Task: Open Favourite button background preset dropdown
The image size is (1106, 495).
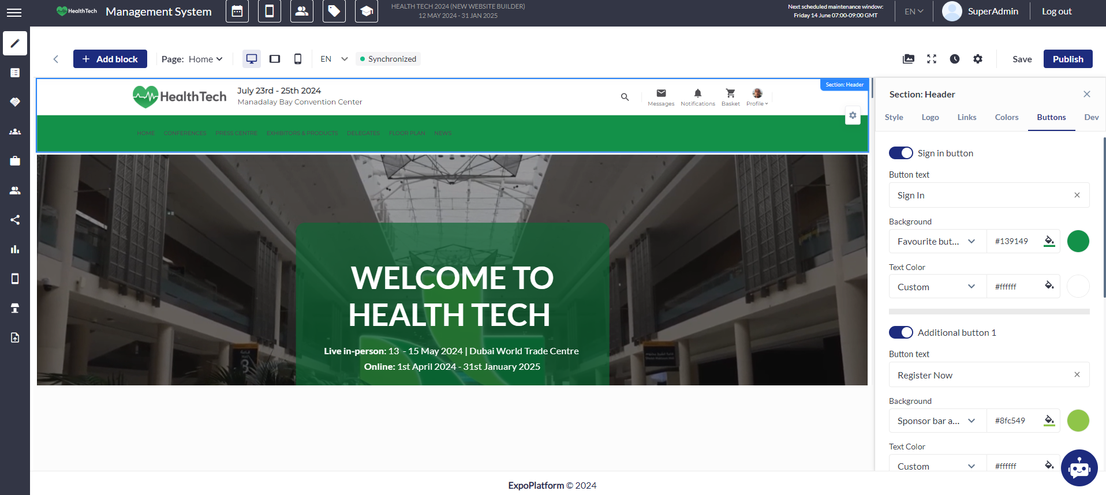Action: (937, 241)
